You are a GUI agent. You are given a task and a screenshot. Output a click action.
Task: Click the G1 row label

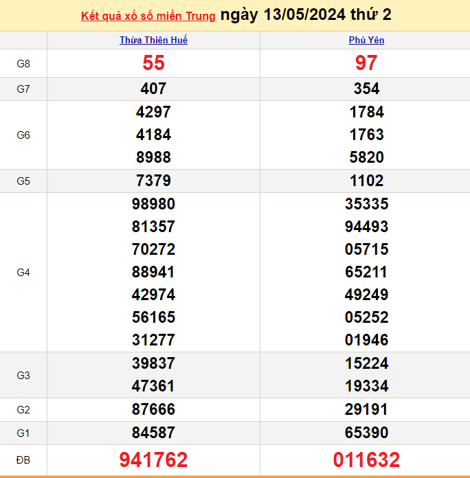coord(23,433)
